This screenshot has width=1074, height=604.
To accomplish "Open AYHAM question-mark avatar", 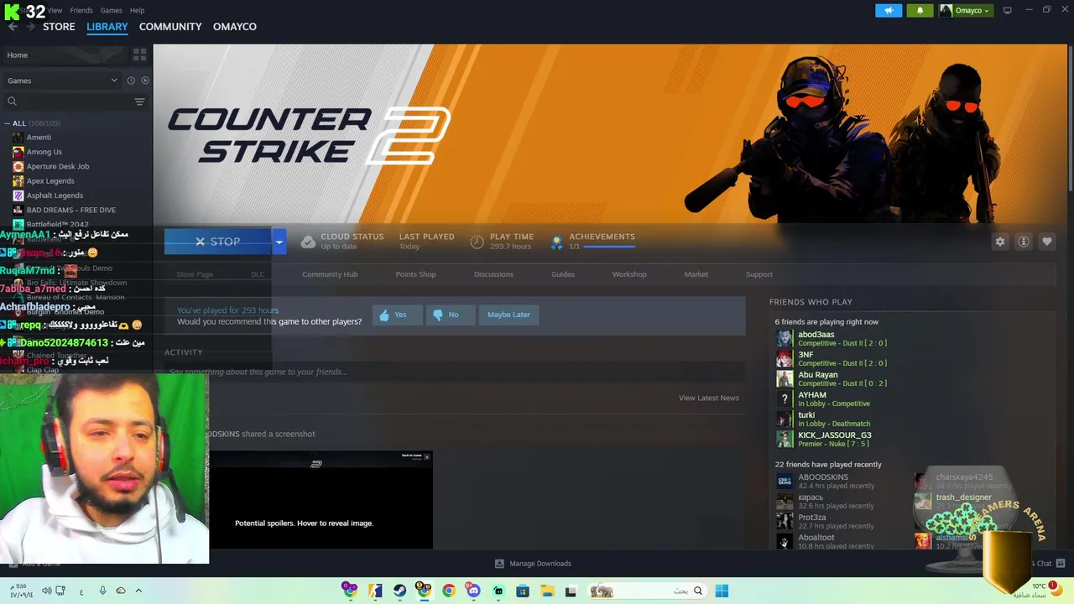I will click(785, 398).
